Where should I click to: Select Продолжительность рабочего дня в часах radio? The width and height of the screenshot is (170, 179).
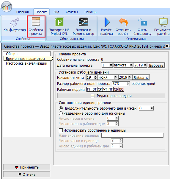point(61,108)
